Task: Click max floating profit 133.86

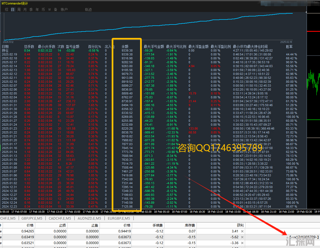Action: pyautogui.click(x=193, y=128)
